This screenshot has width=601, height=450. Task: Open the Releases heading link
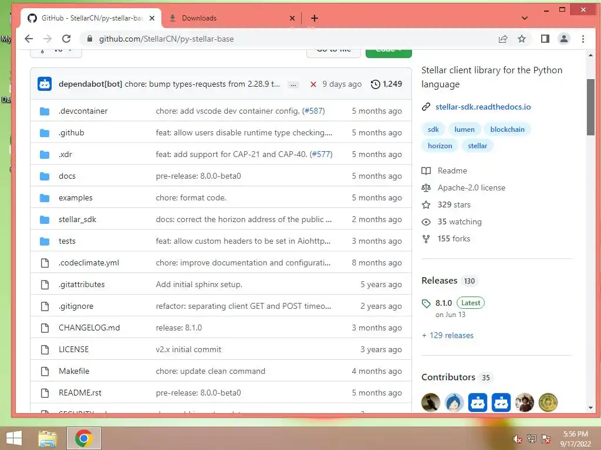pyautogui.click(x=439, y=281)
